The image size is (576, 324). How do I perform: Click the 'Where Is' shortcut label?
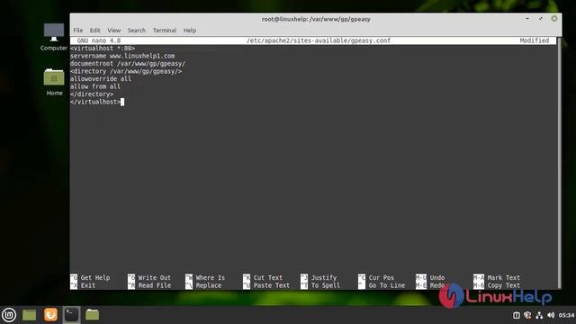211,278
